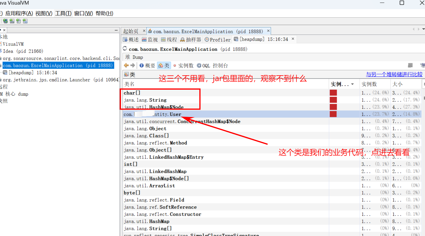
Task: Show the 概要 summary view
Action: pos(147,65)
